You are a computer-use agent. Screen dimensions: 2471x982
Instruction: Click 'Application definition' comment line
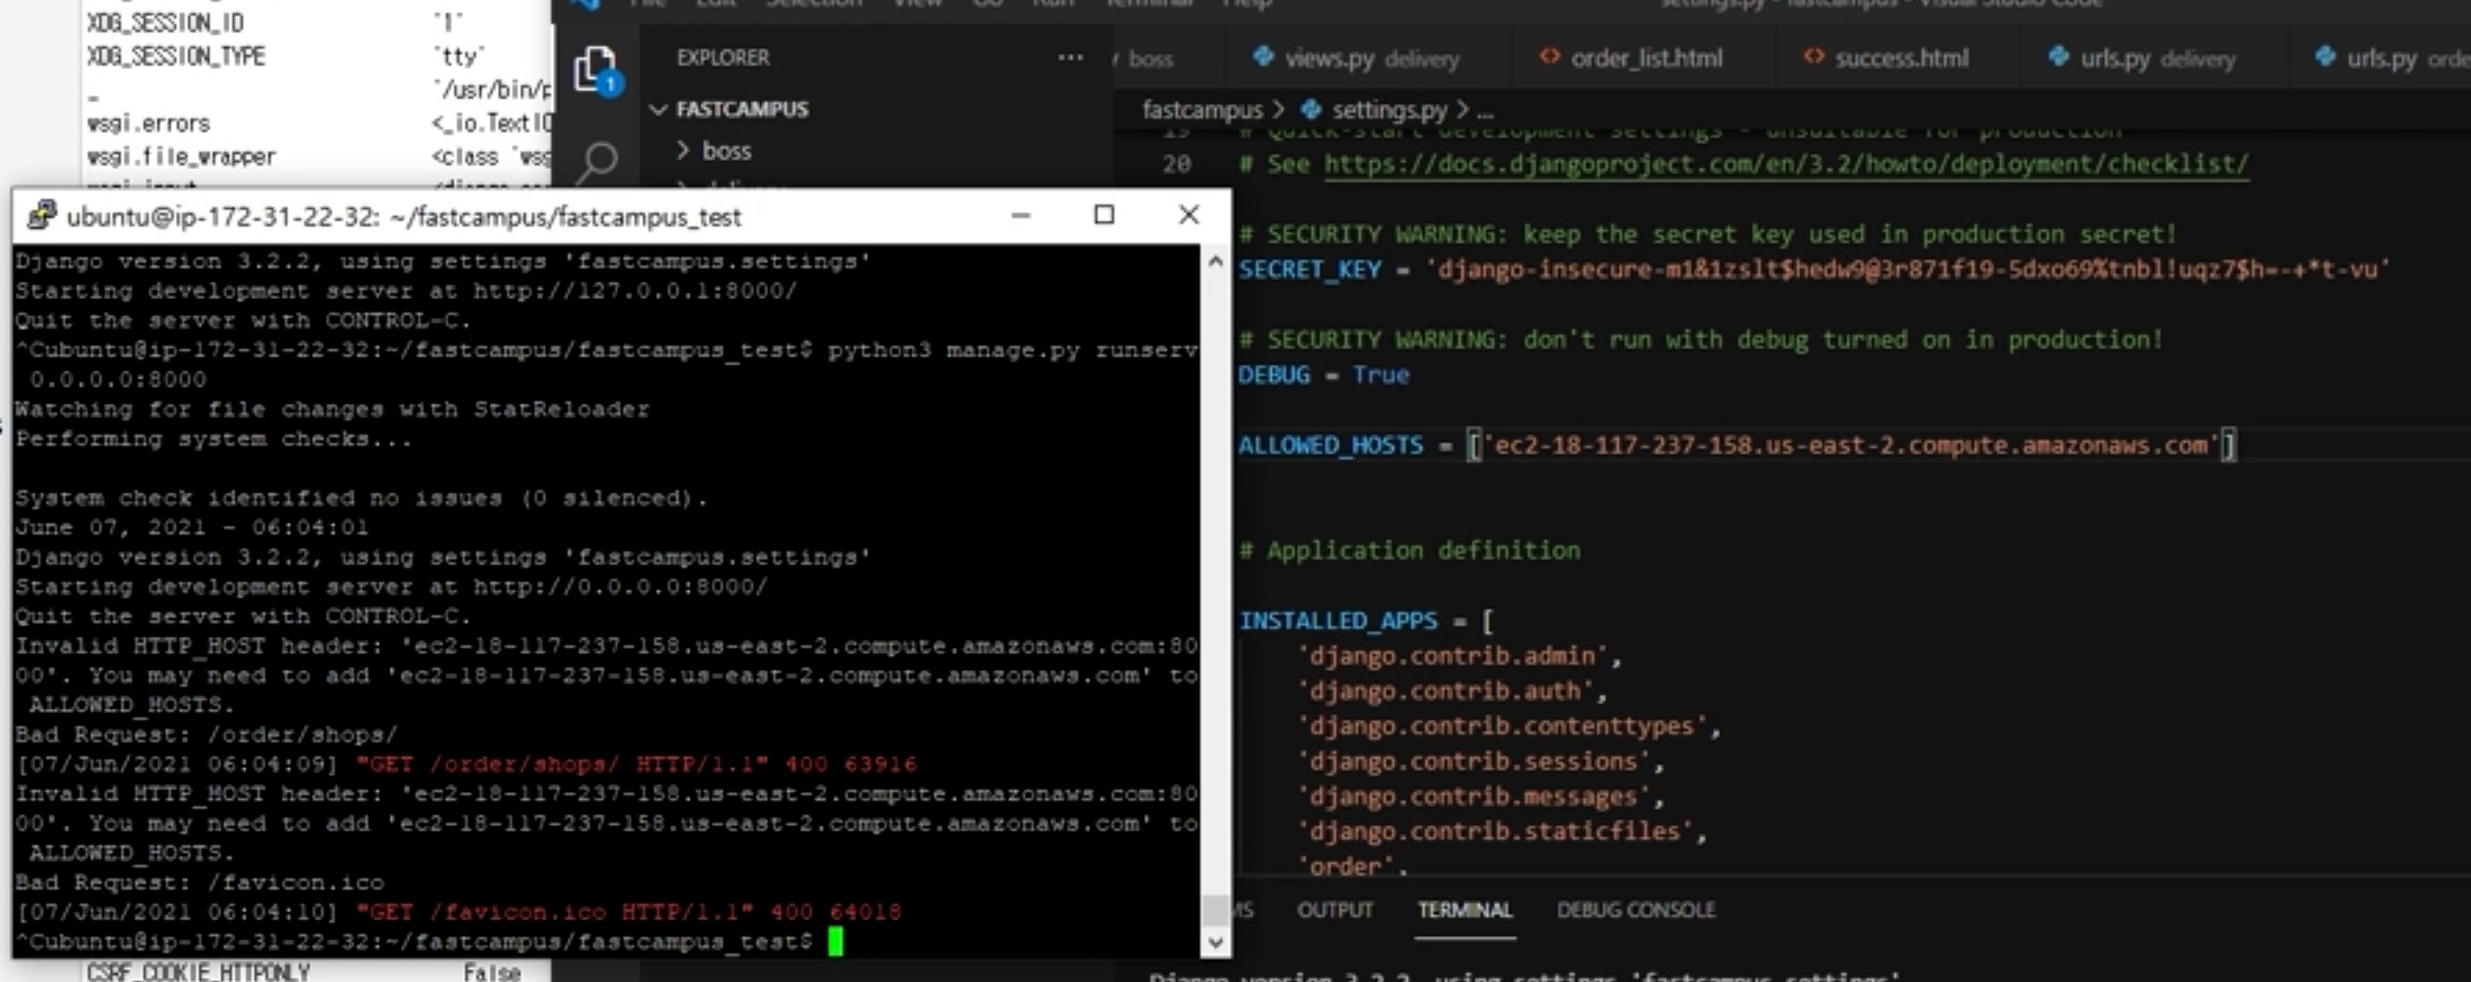[1409, 551]
